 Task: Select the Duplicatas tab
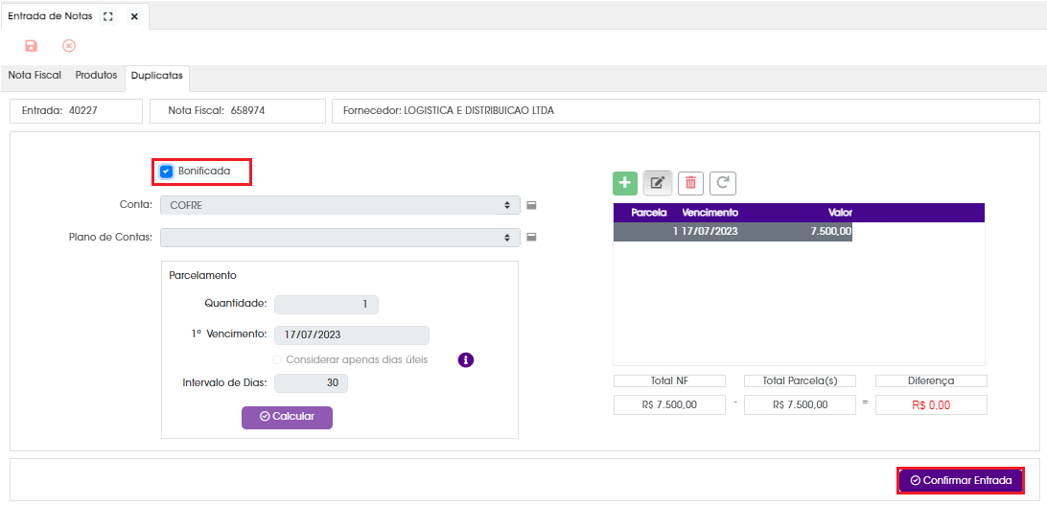pyautogui.click(x=157, y=76)
